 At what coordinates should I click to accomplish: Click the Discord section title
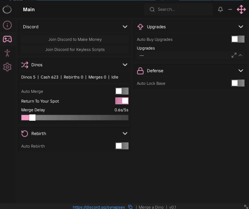point(31,27)
